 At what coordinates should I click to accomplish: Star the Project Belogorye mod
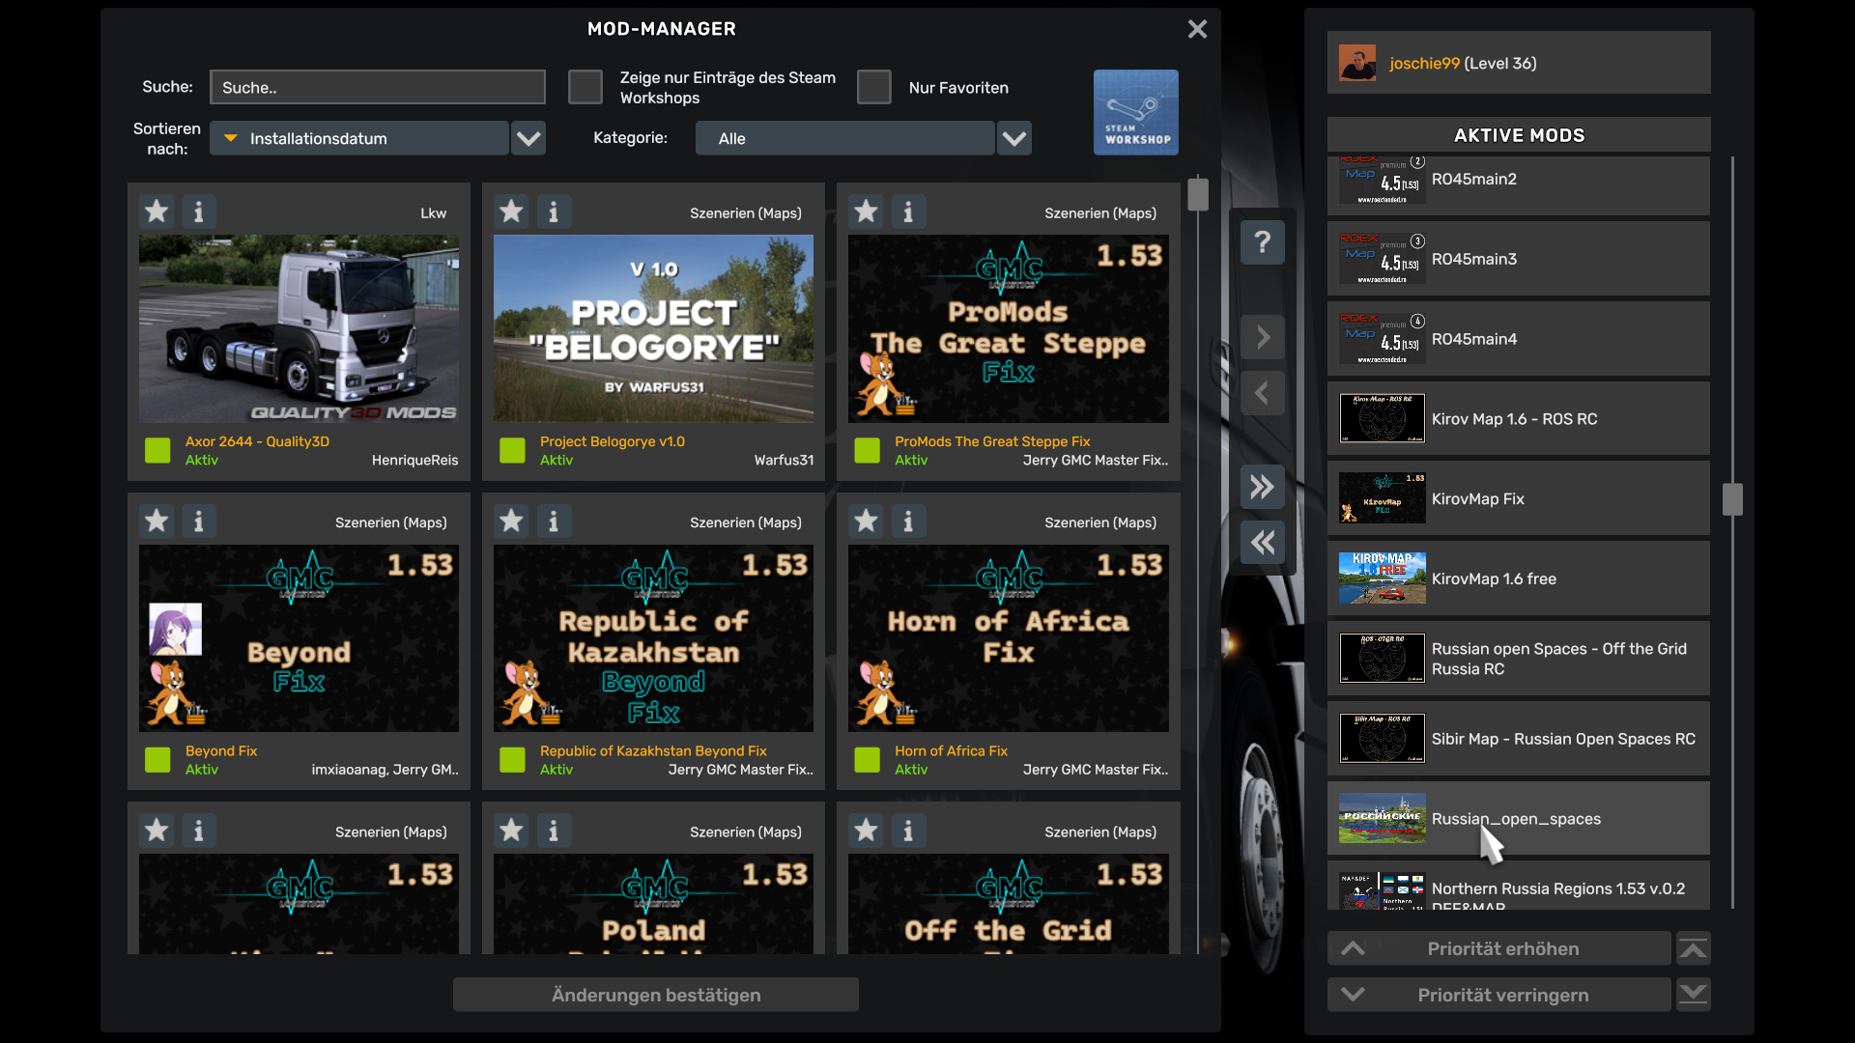[511, 211]
